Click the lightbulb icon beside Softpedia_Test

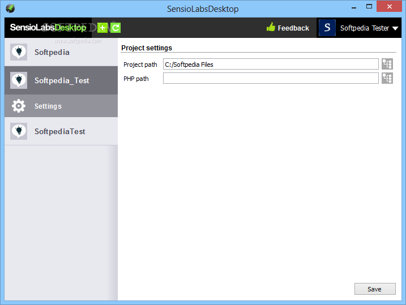(19, 80)
